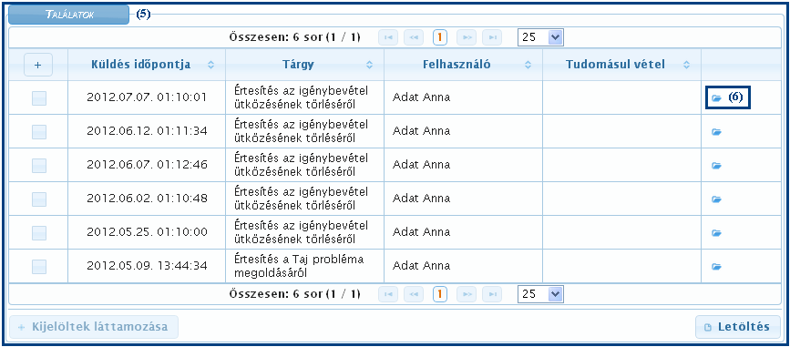Check the box for 2012.06.02. 01:10:48 row
The width and height of the screenshot is (790, 347).
point(39,199)
